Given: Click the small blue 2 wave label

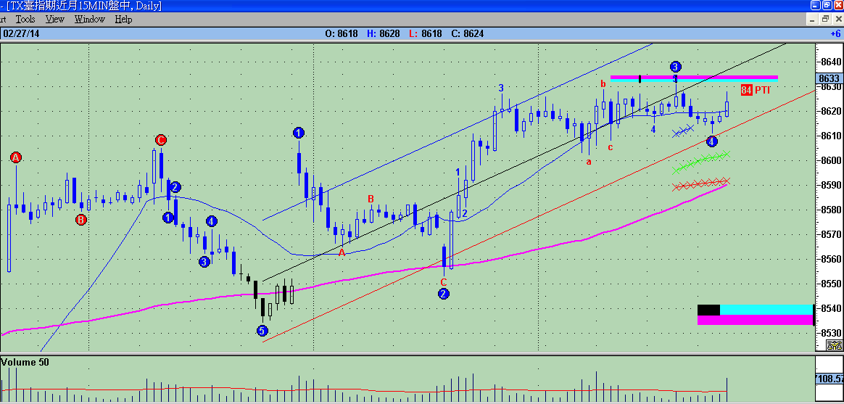Looking at the screenshot, I should click(464, 213).
